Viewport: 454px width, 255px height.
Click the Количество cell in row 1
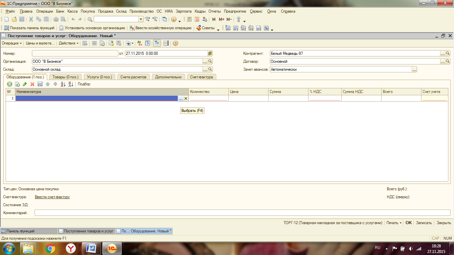click(208, 99)
